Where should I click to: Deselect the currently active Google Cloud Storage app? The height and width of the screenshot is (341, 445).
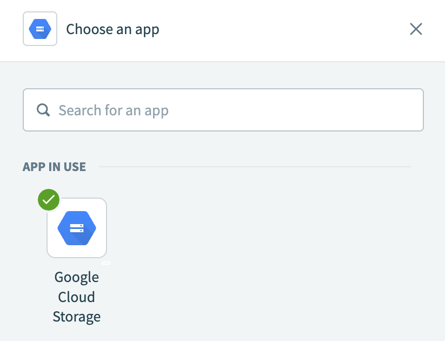pos(76,227)
